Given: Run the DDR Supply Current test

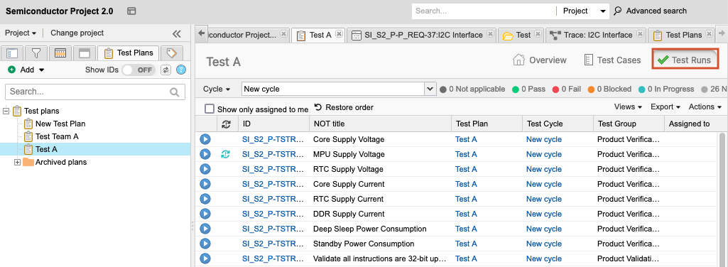Looking at the screenshot, I should 205,214.
